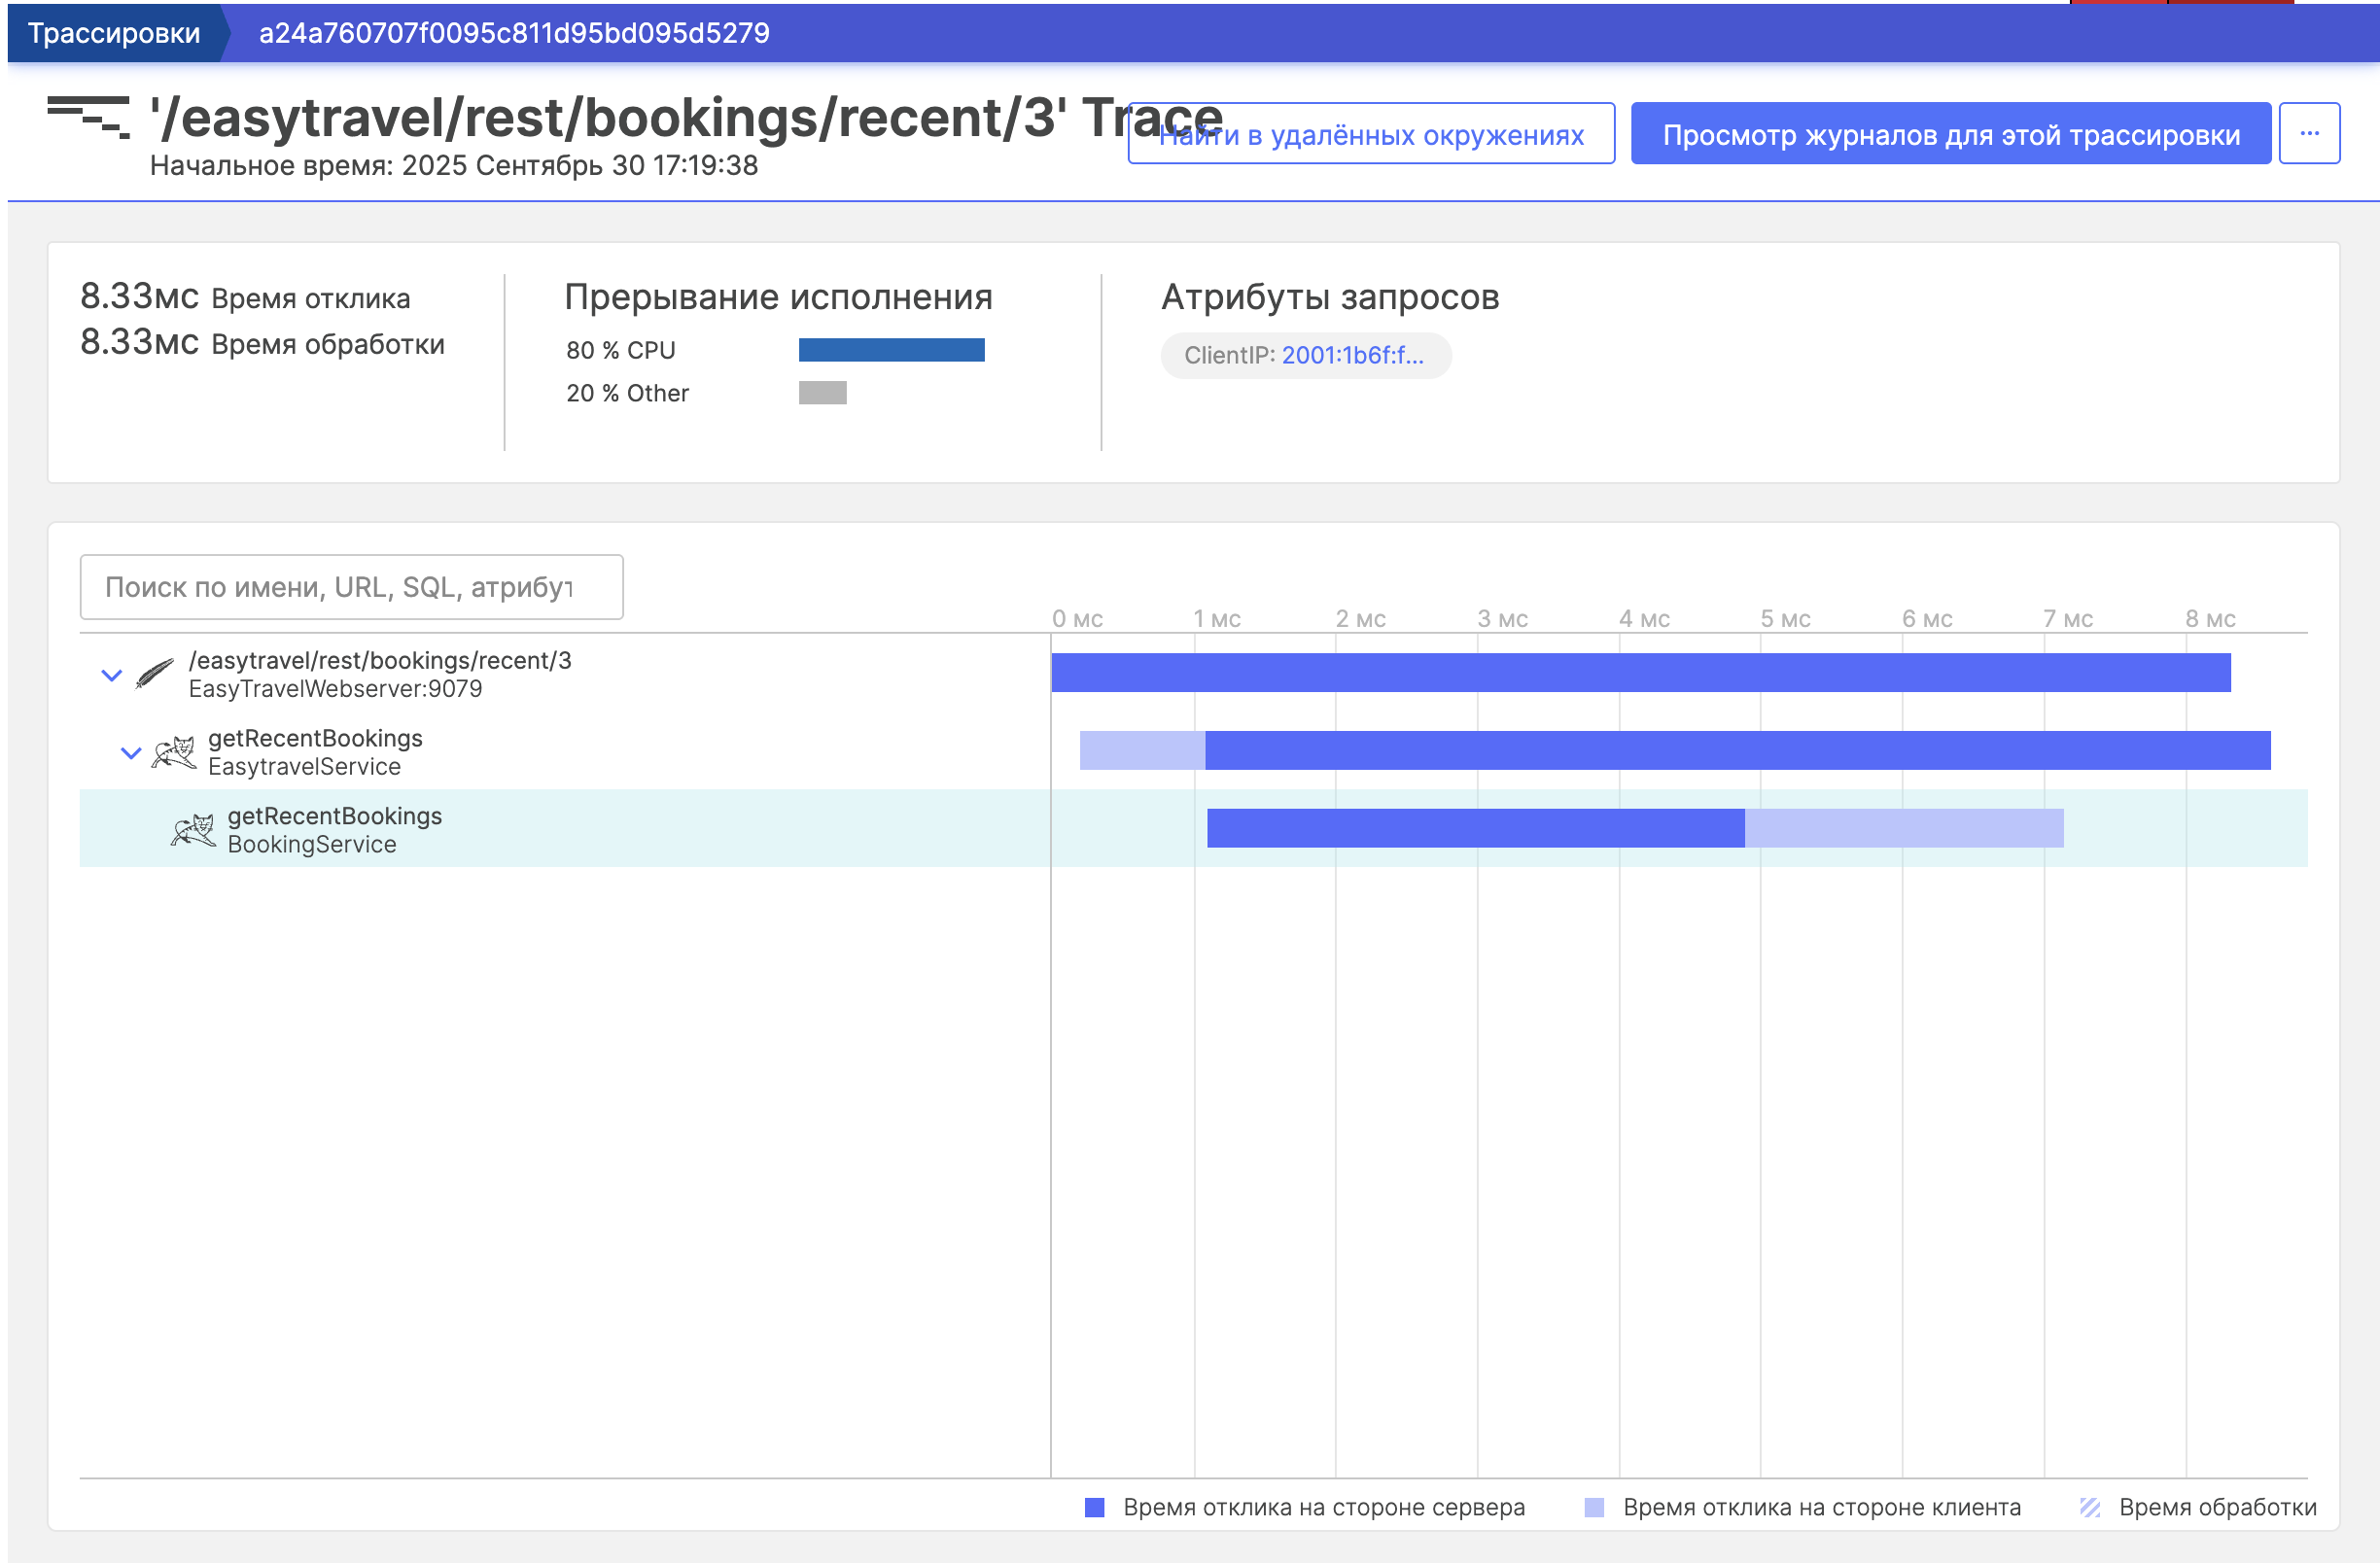Open the Трассировки breadcrumb

114,33
